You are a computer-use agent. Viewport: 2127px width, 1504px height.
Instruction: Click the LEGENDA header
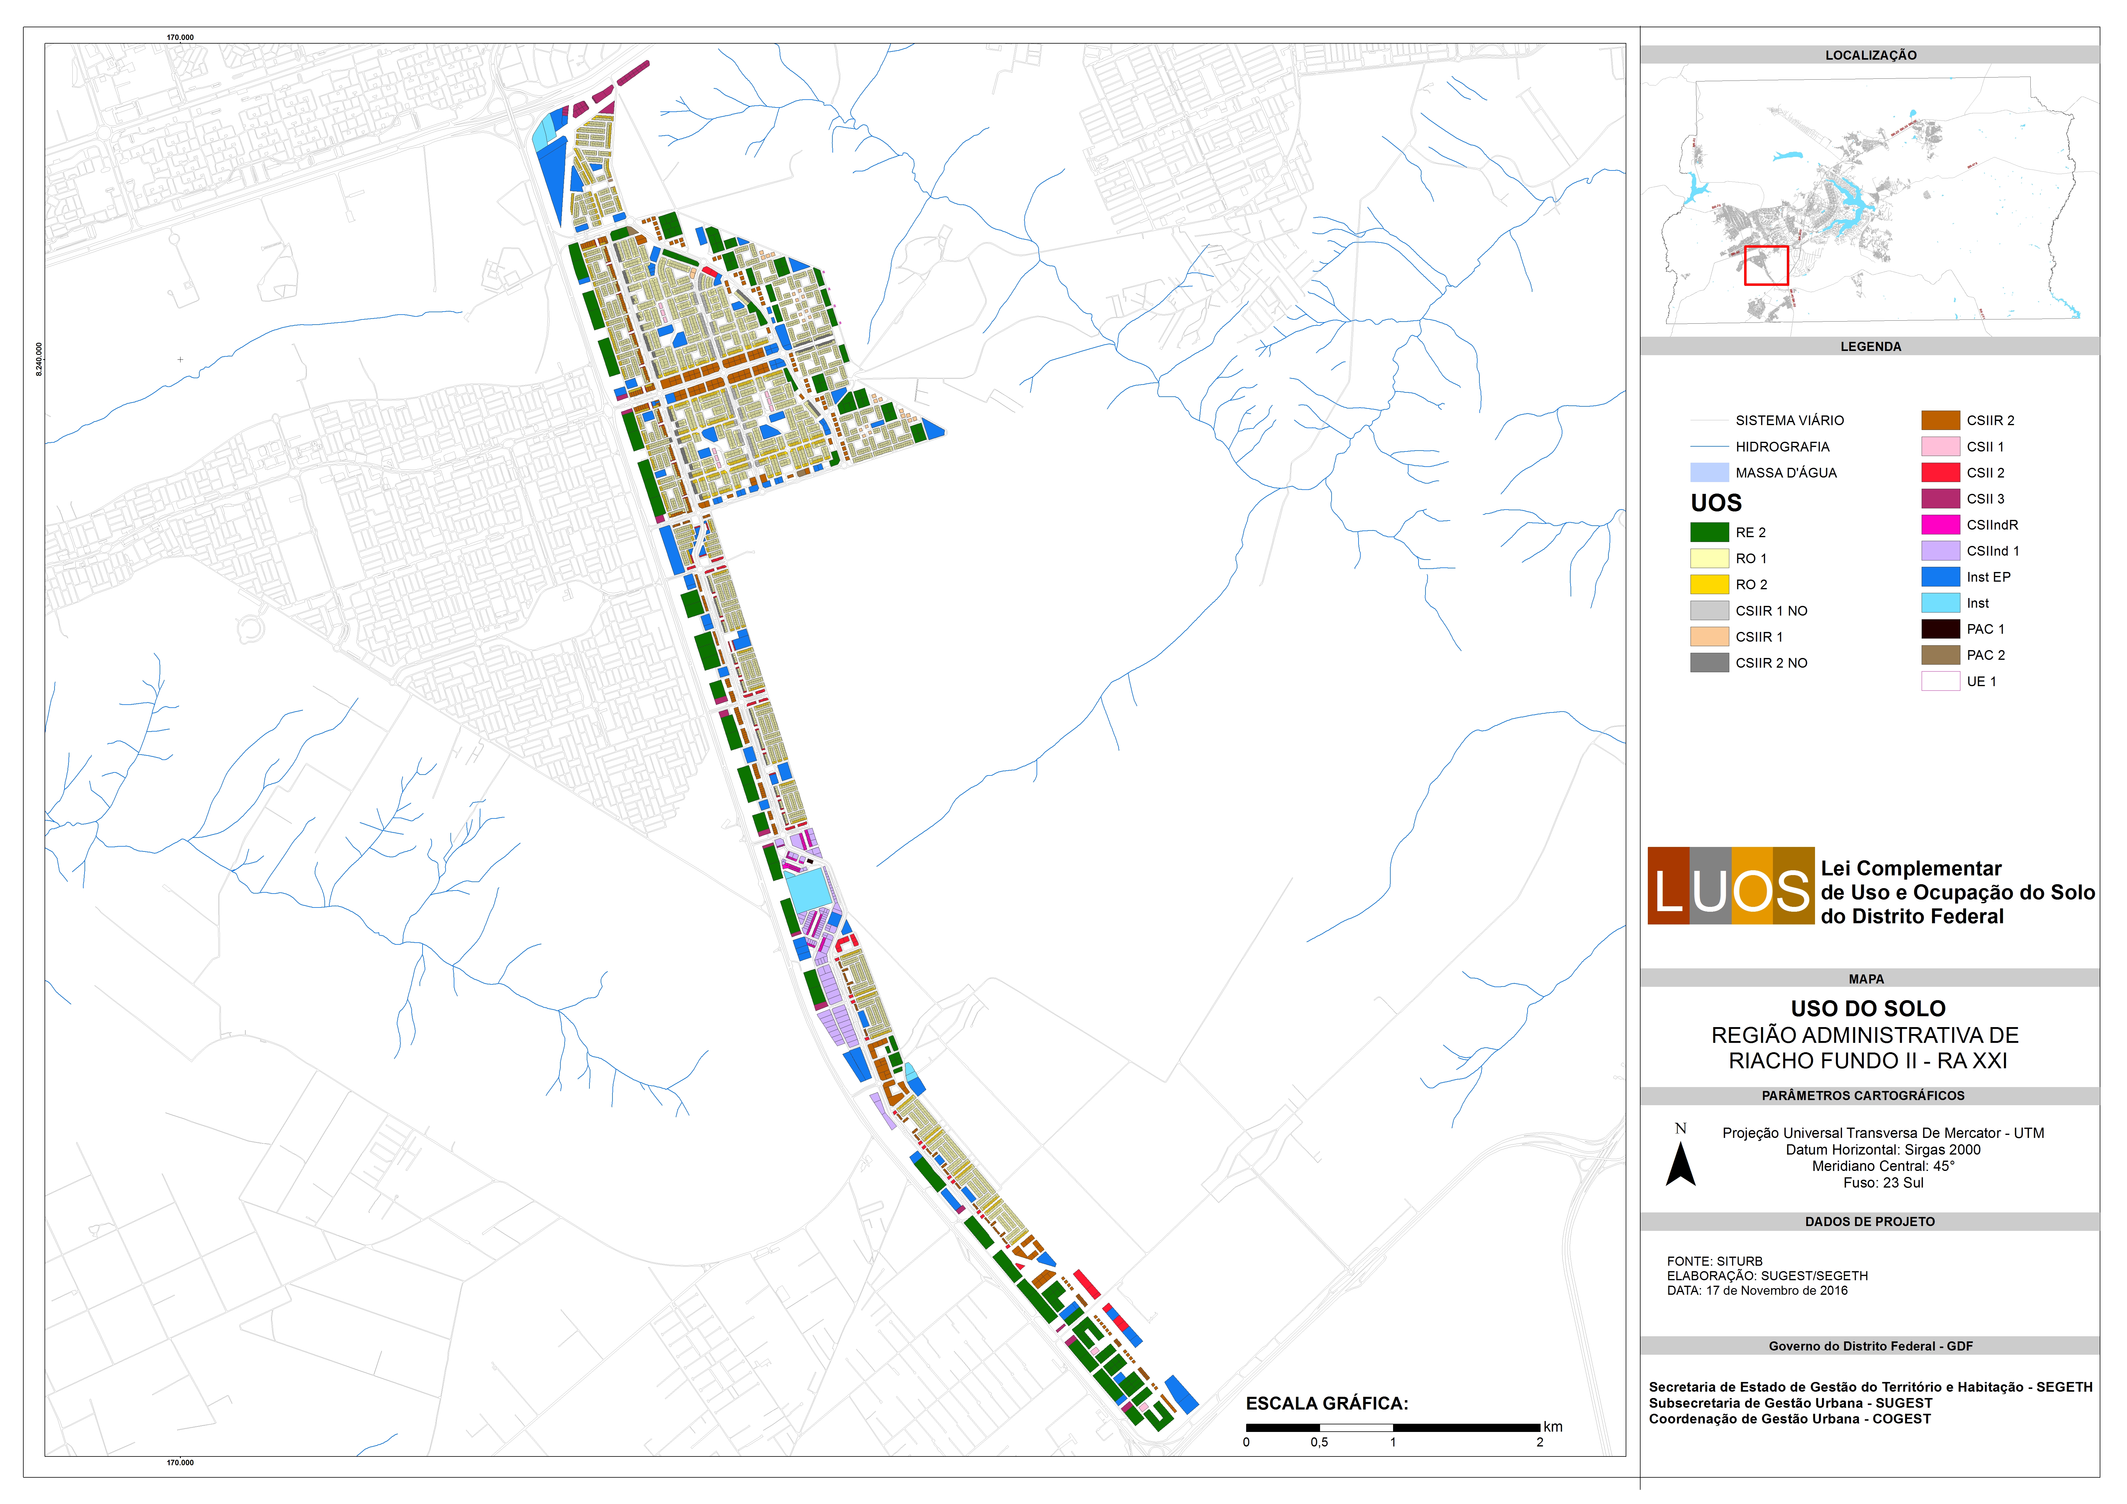coord(1870,346)
